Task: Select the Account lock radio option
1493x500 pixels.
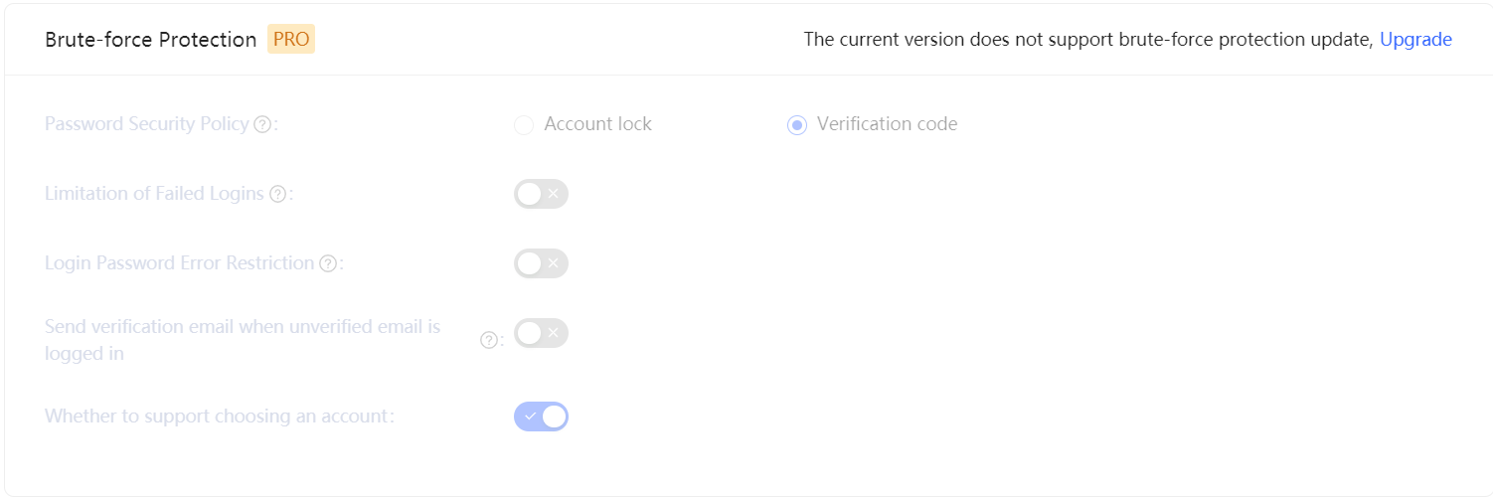Action: point(524,125)
